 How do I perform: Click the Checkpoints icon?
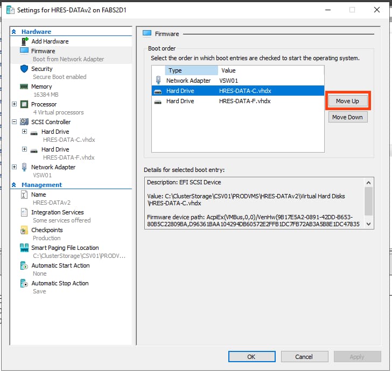[24, 230]
